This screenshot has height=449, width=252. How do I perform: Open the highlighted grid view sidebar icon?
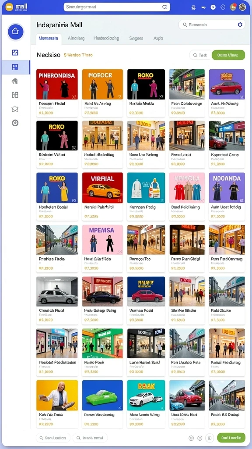15,67
